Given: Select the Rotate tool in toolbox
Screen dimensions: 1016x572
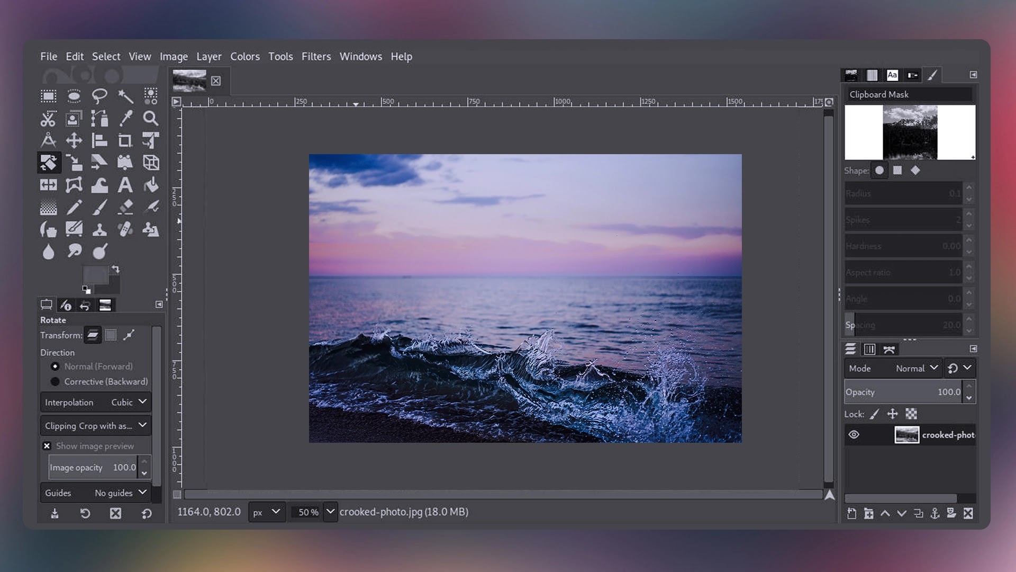Looking at the screenshot, I should click(48, 163).
